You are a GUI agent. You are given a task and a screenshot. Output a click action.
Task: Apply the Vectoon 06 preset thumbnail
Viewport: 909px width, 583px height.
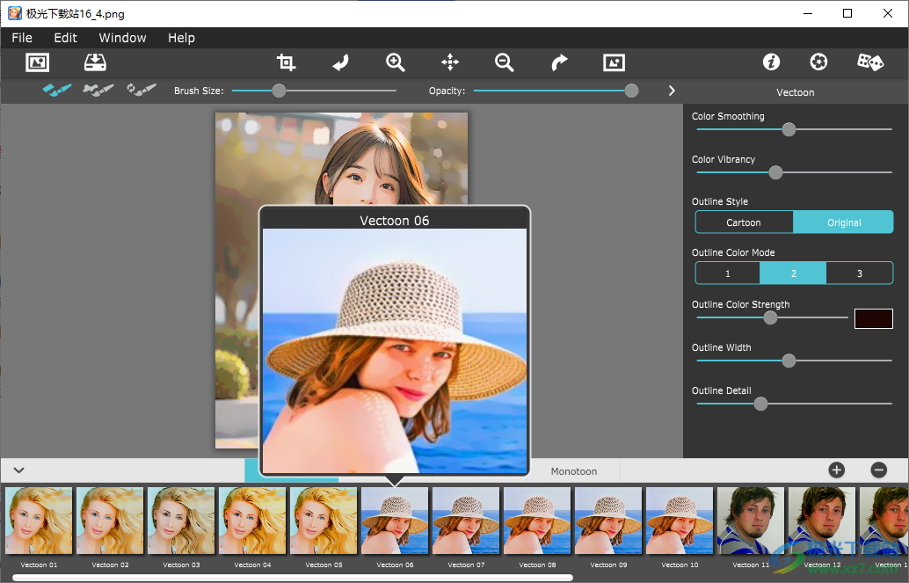click(x=395, y=521)
